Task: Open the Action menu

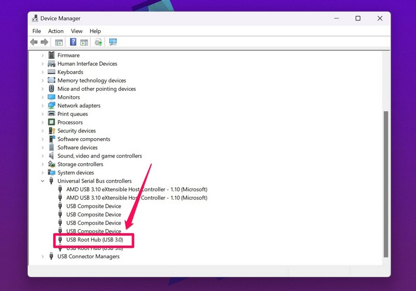Action: [56, 31]
